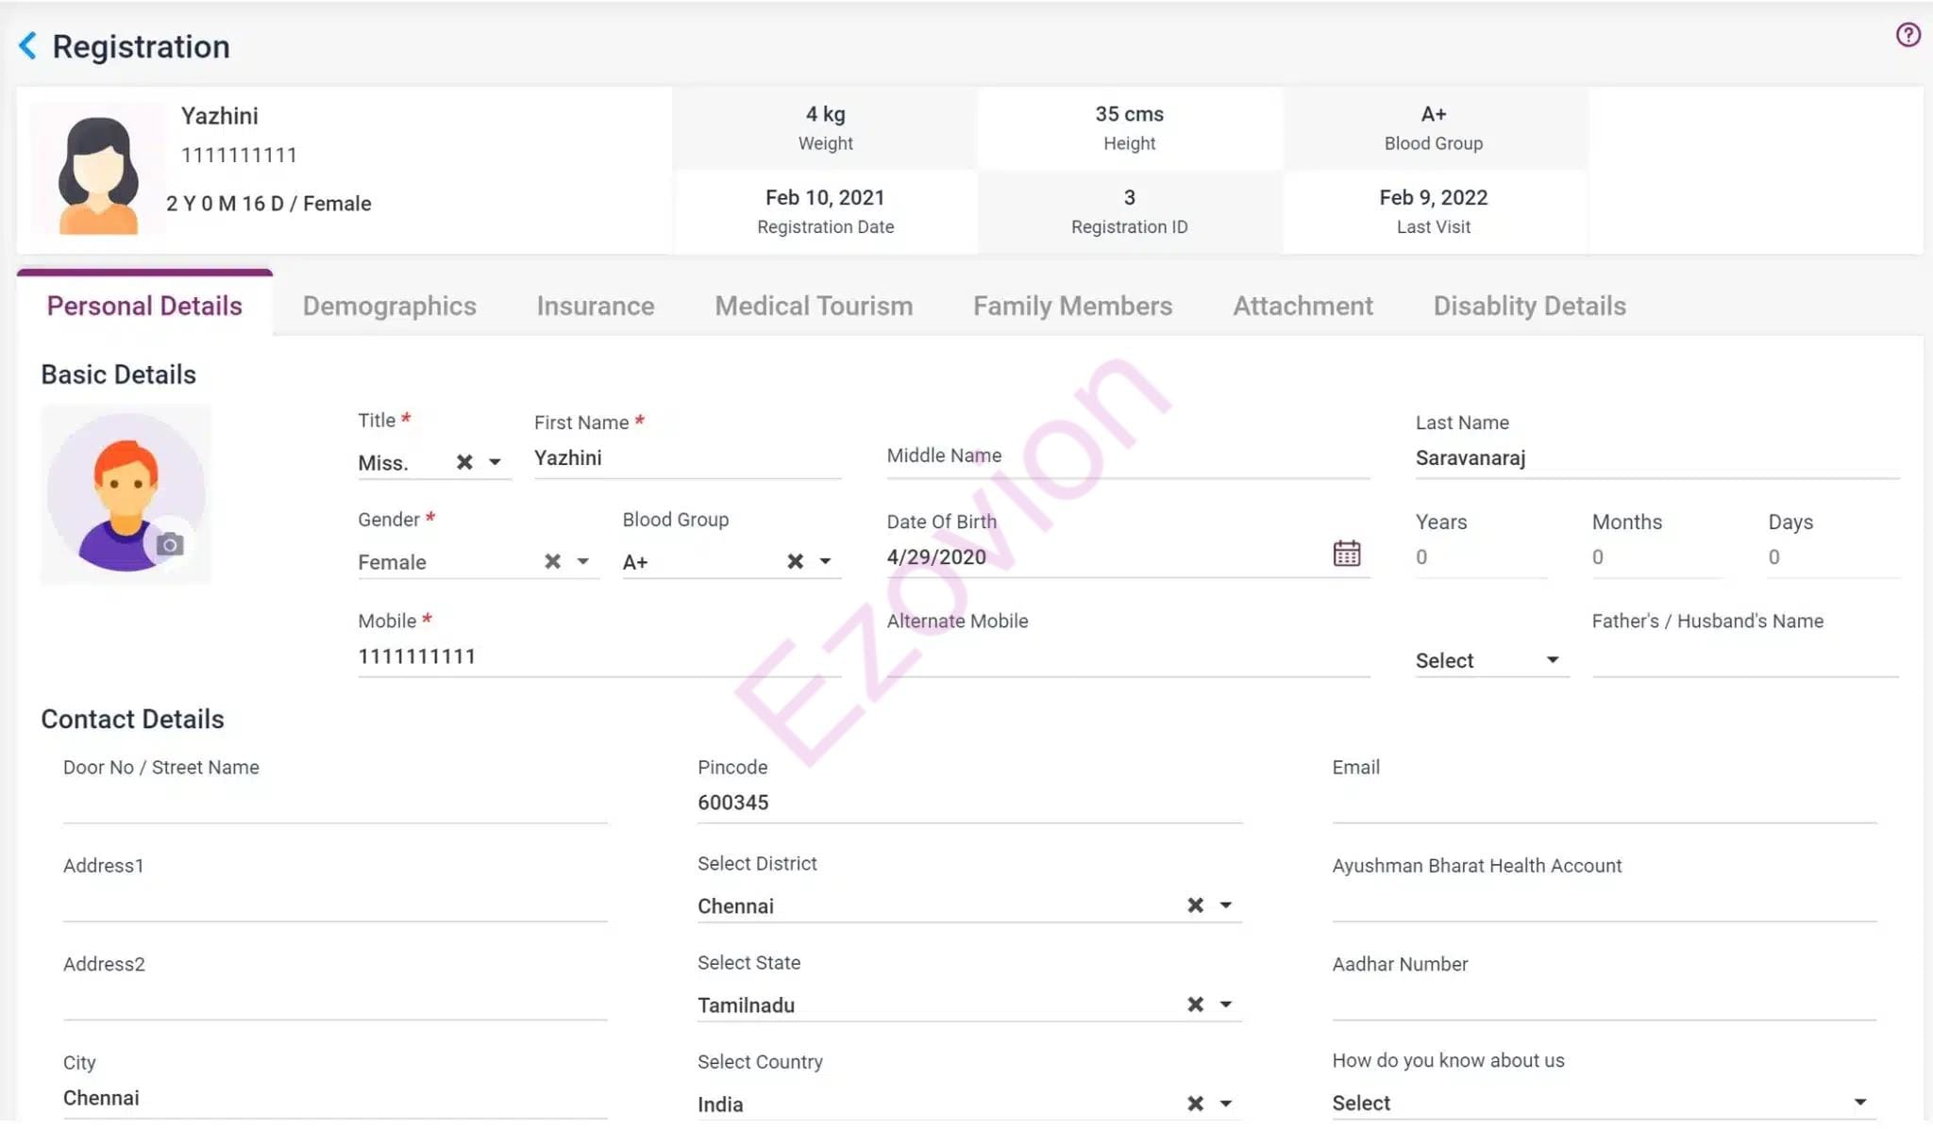Image resolution: width=1933 pixels, height=1129 pixels.
Task: Open the help question mark icon
Action: 1908,35
